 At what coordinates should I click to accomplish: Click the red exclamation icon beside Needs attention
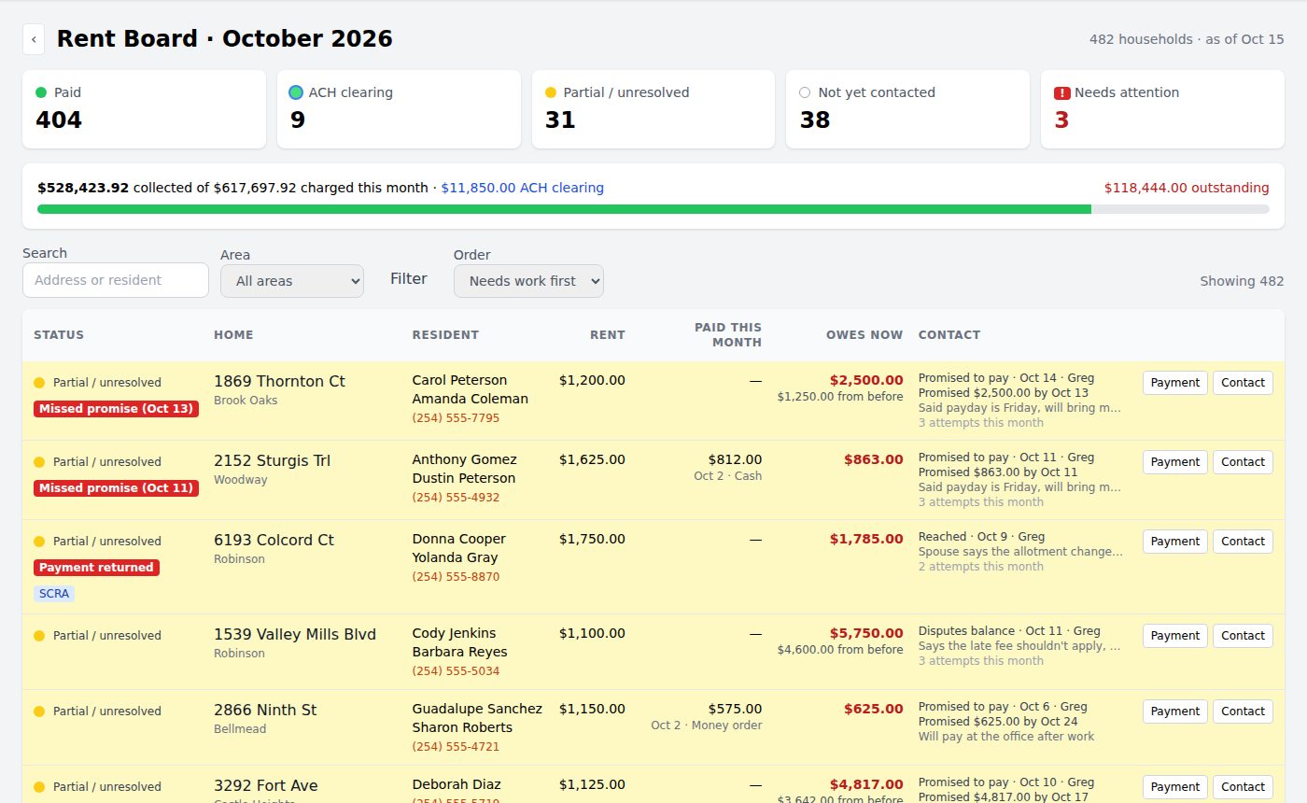click(1062, 92)
